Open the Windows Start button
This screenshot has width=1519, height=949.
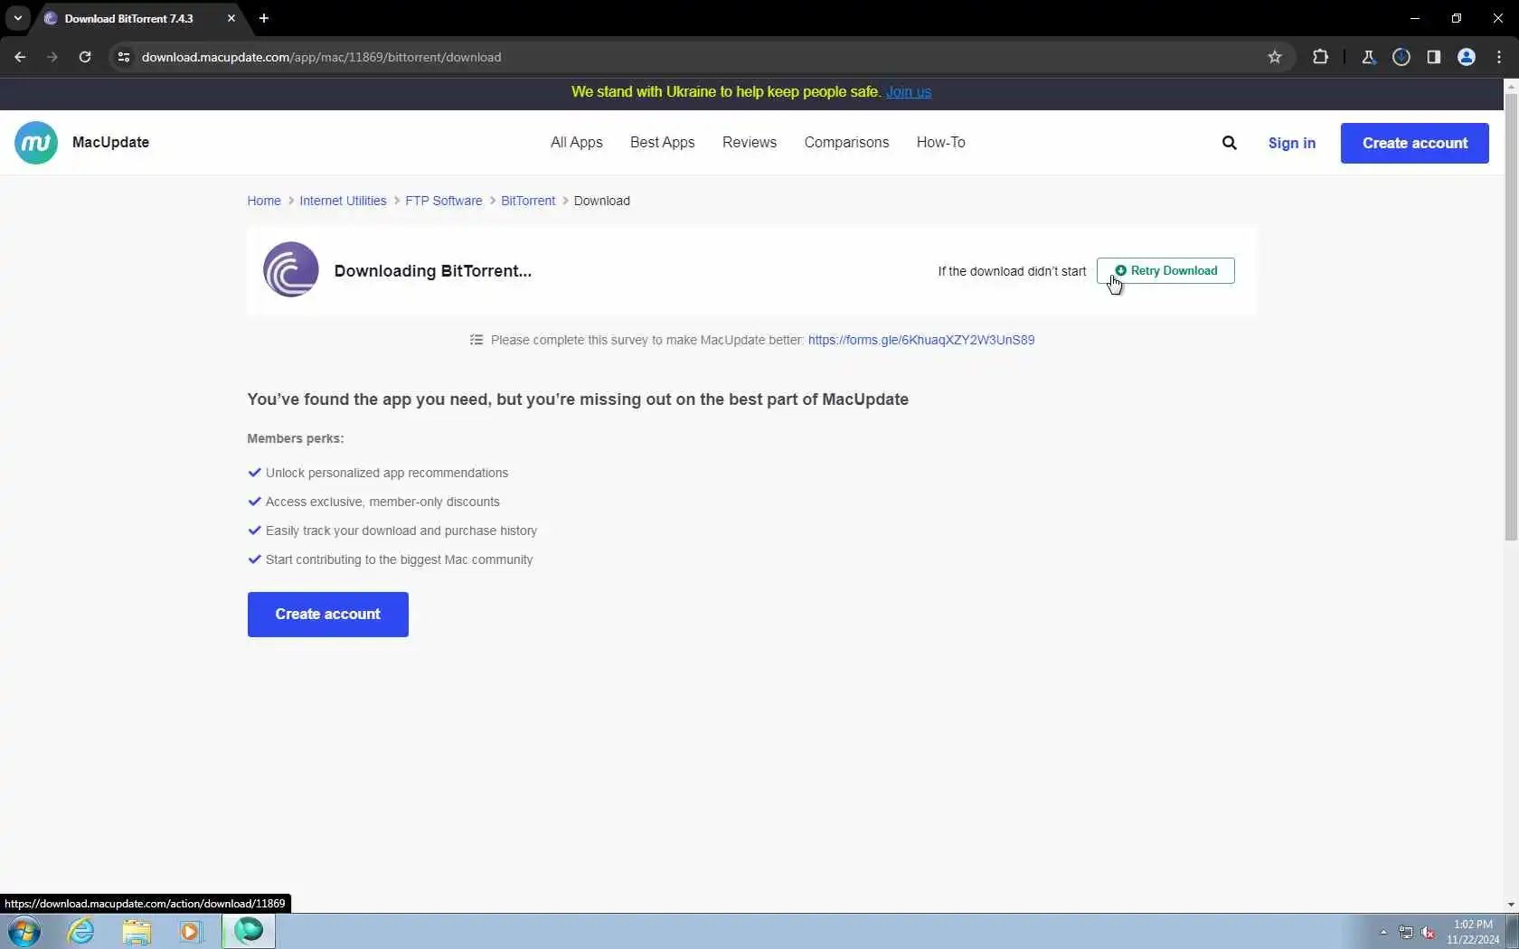[x=24, y=931]
